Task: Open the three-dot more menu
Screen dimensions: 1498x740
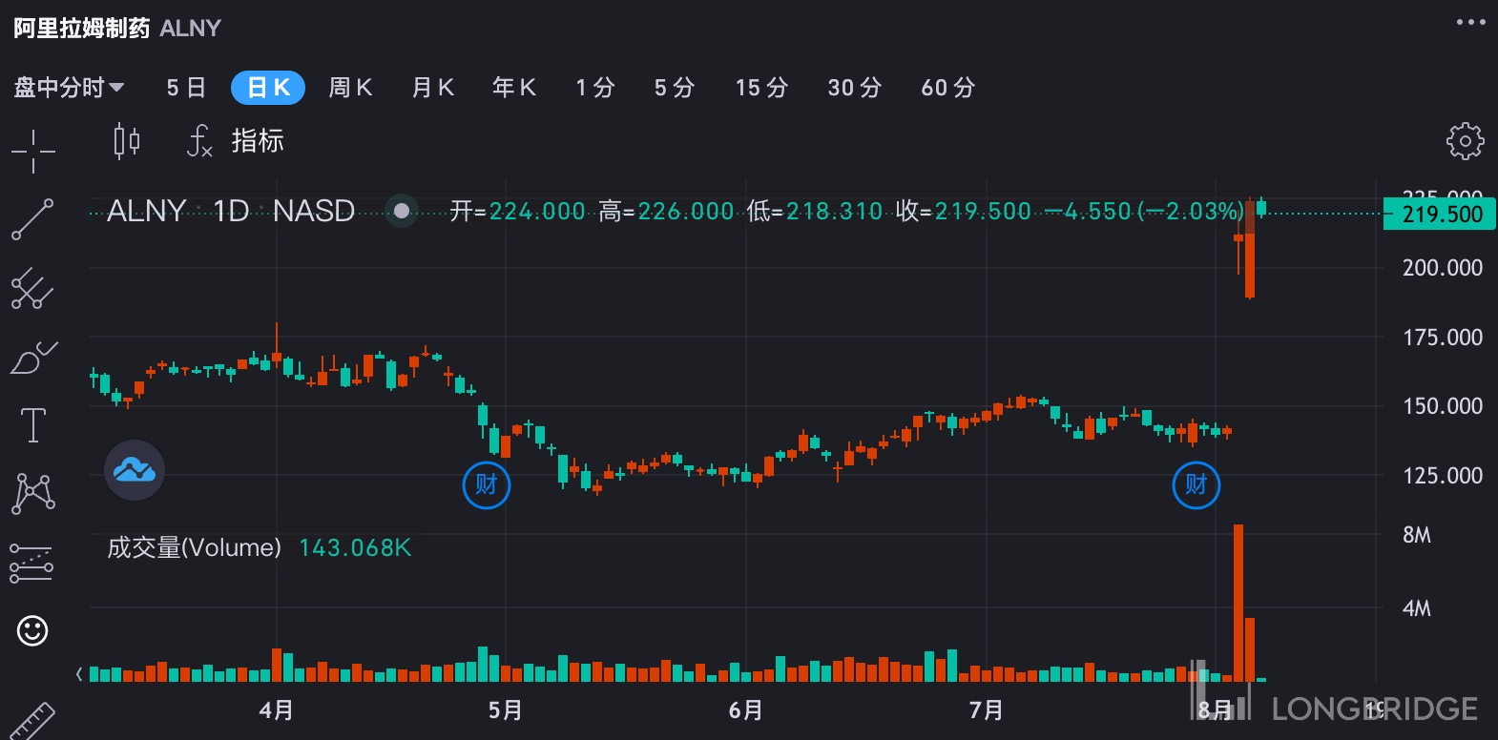Action: 1470,22
